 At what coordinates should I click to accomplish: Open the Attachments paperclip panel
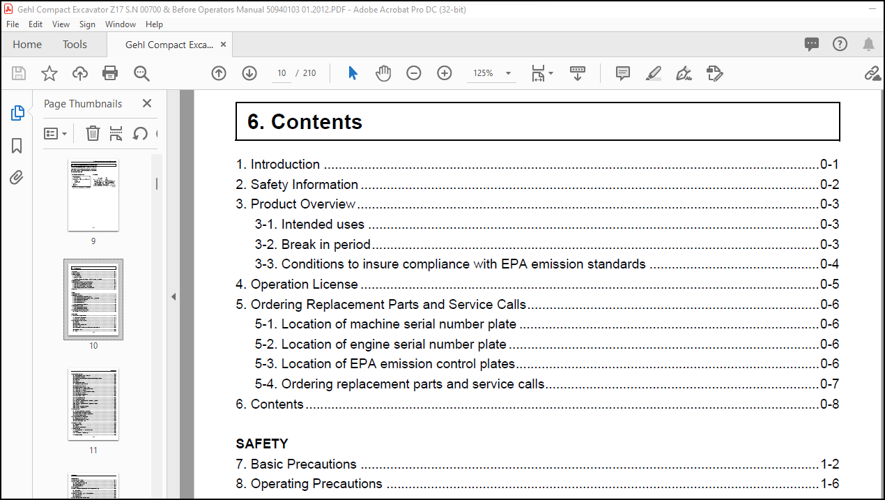tap(17, 178)
